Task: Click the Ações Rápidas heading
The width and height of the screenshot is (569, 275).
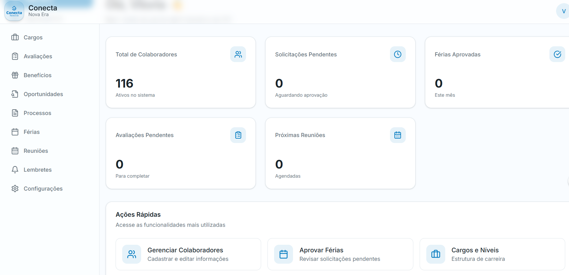Action: (x=138, y=215)
